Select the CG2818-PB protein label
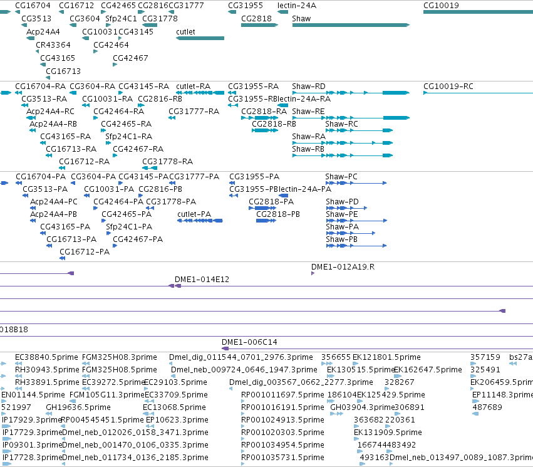The image size is (533, 467). click(x=278, y=214)
